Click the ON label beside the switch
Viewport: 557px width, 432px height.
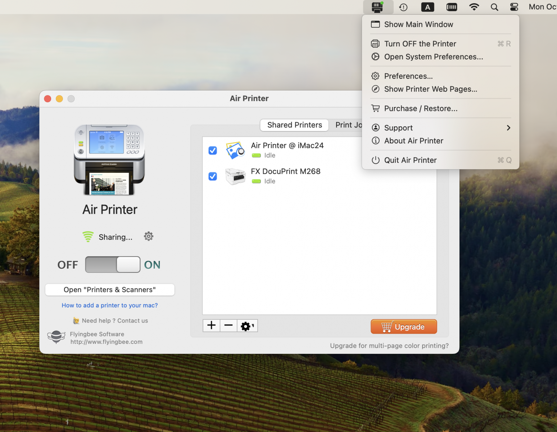coord(152,265)
